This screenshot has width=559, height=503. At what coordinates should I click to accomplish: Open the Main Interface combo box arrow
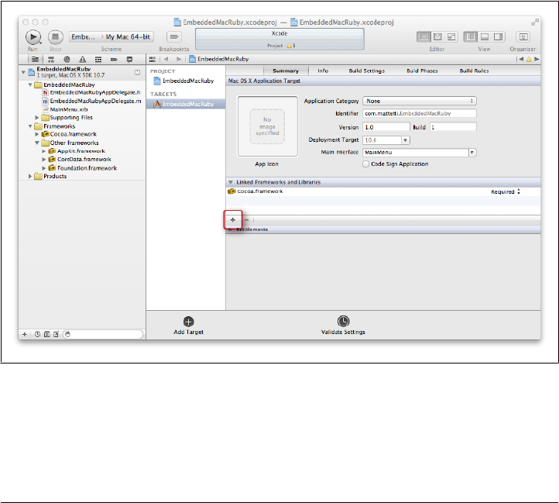tap(472, 153)
